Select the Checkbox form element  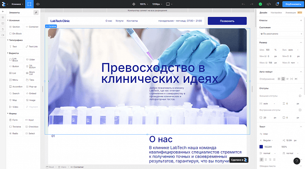(x=32, y=127)
